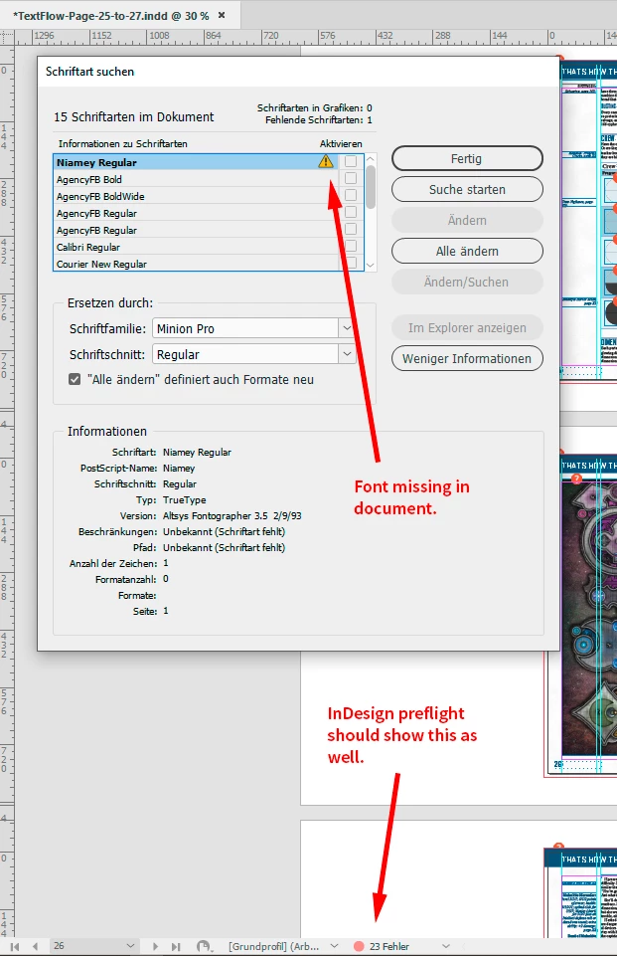This screenshot has height=956, width=617.
Task: Open page number dropdown showing 26
Action: point(130,946)
